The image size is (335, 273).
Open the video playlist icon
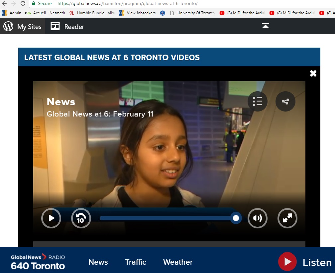tap(258, 101)
